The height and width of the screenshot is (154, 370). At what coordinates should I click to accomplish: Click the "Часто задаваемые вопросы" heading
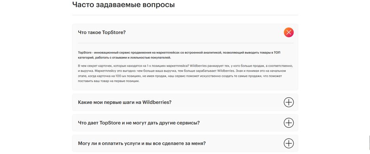pyautogui.click(x=123, y=4)
